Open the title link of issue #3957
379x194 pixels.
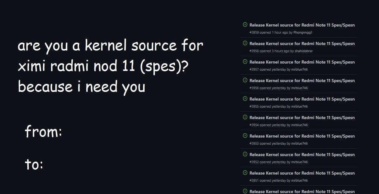[x=302, y=62]
